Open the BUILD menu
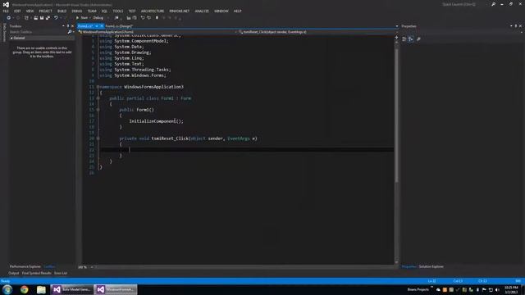This screenshot has height=295, width=525. click(x=62, y=11)
